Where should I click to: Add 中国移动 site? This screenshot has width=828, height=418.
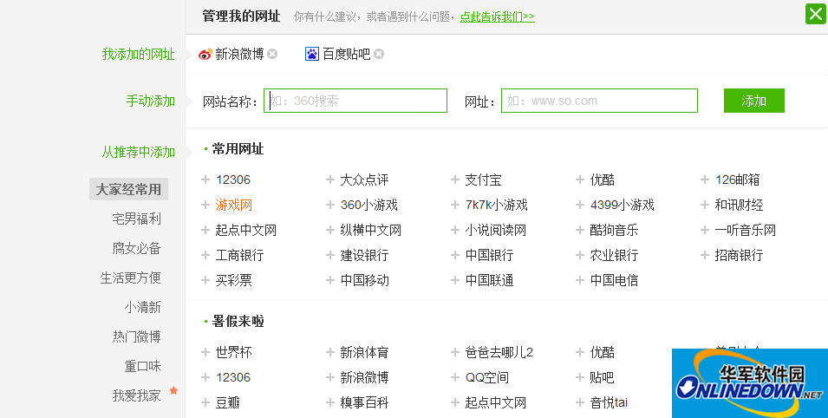pyautogui.click(x=364, y=280)
